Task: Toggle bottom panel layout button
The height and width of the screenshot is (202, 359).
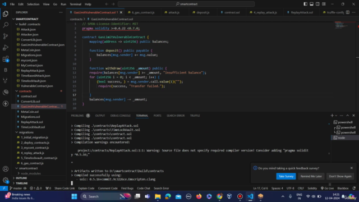Action: pos(312,4)
